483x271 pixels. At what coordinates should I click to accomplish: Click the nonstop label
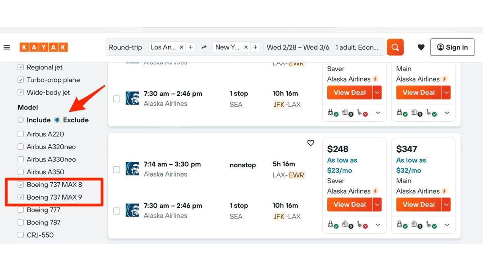point(243,165)
